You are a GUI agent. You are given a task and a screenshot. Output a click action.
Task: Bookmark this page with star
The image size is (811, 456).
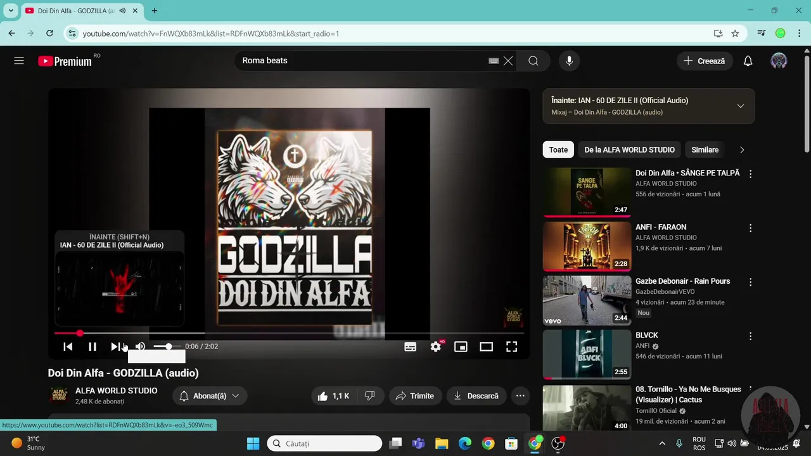[x=735, y=34]
